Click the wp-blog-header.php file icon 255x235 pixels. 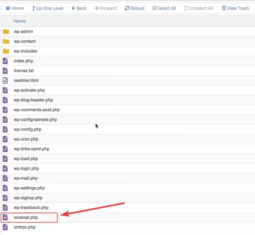(x=5, y=100)
